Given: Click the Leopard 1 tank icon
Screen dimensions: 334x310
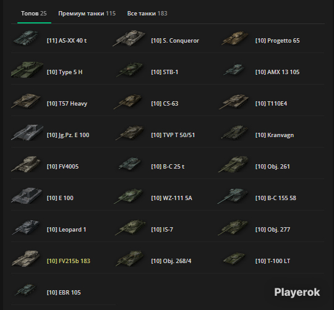Looking at the screenshot, I should point(26,227).
